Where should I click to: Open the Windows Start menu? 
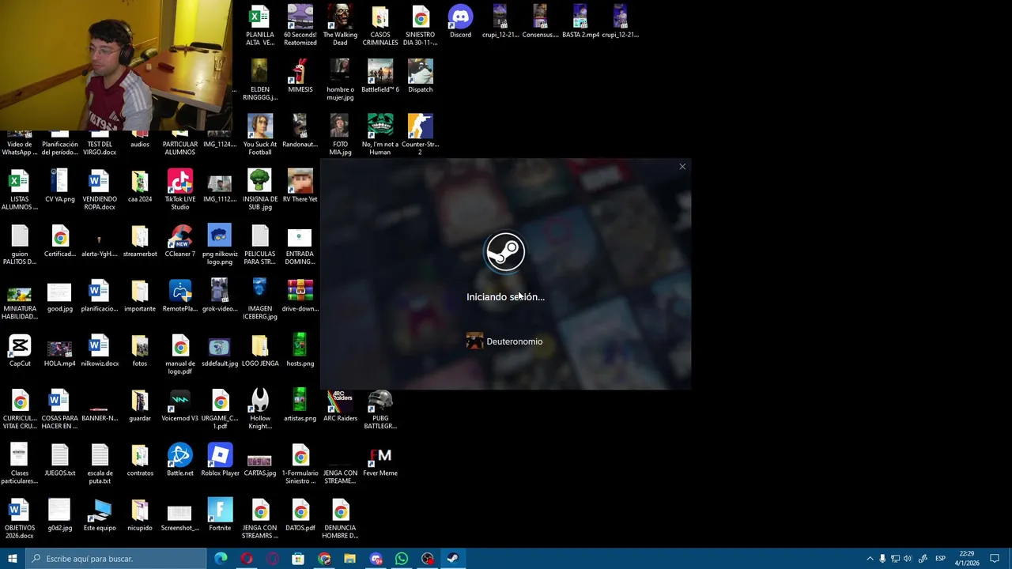point(12,559)
